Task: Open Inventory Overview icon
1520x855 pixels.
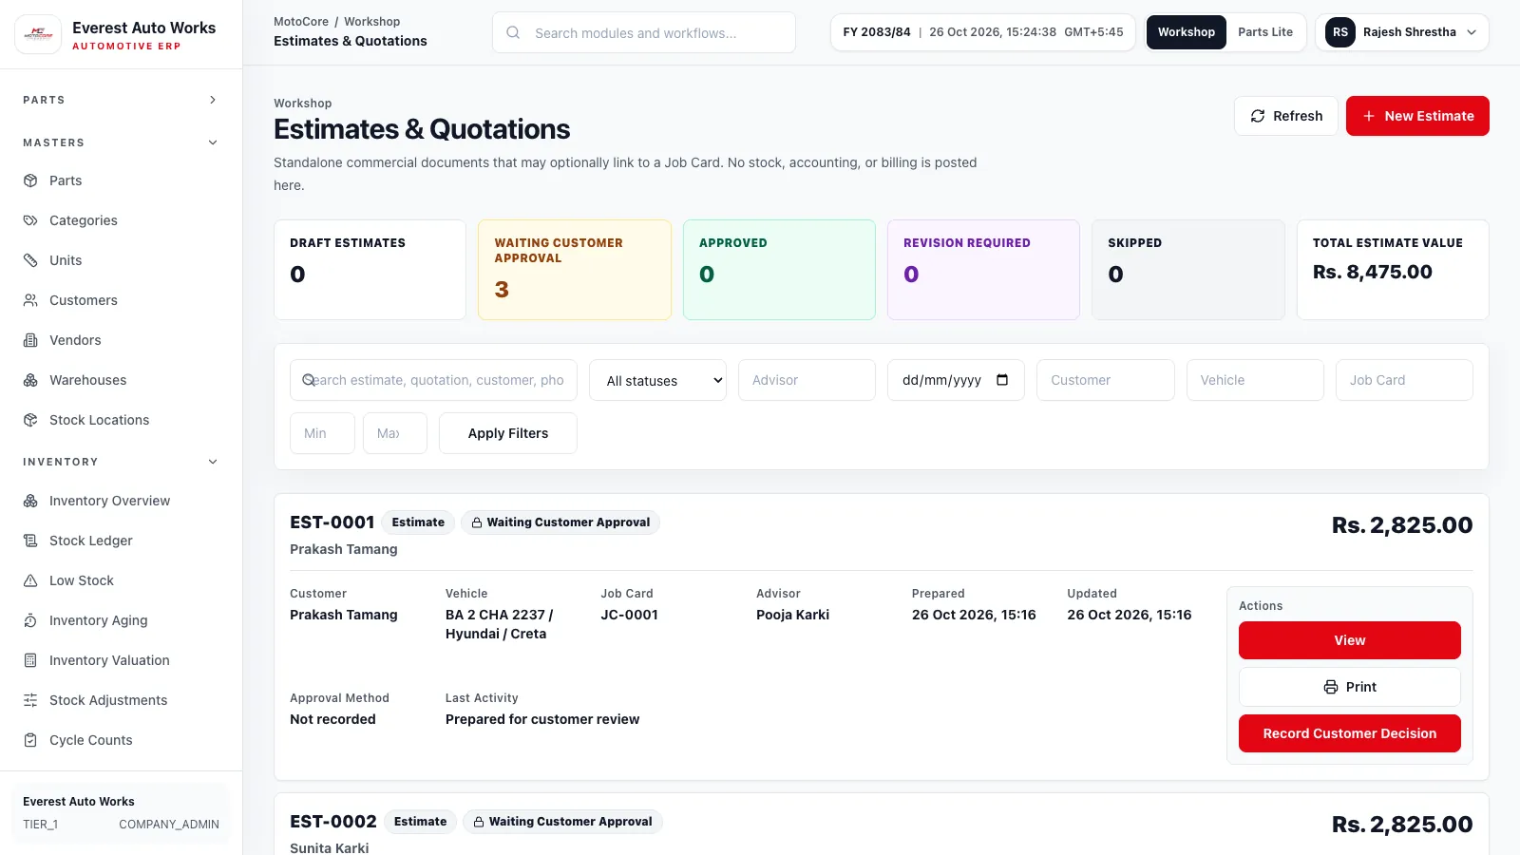Action: pos(30,501)
